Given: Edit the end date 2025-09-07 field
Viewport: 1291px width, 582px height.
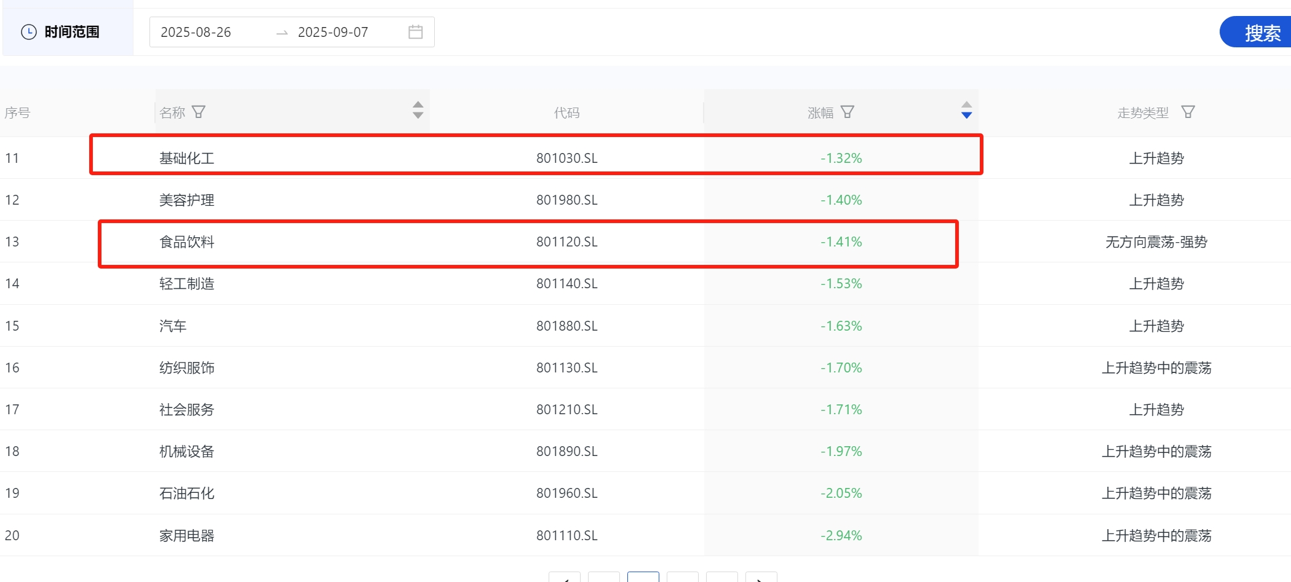Looking at the screenshot, I should (333, 32).
